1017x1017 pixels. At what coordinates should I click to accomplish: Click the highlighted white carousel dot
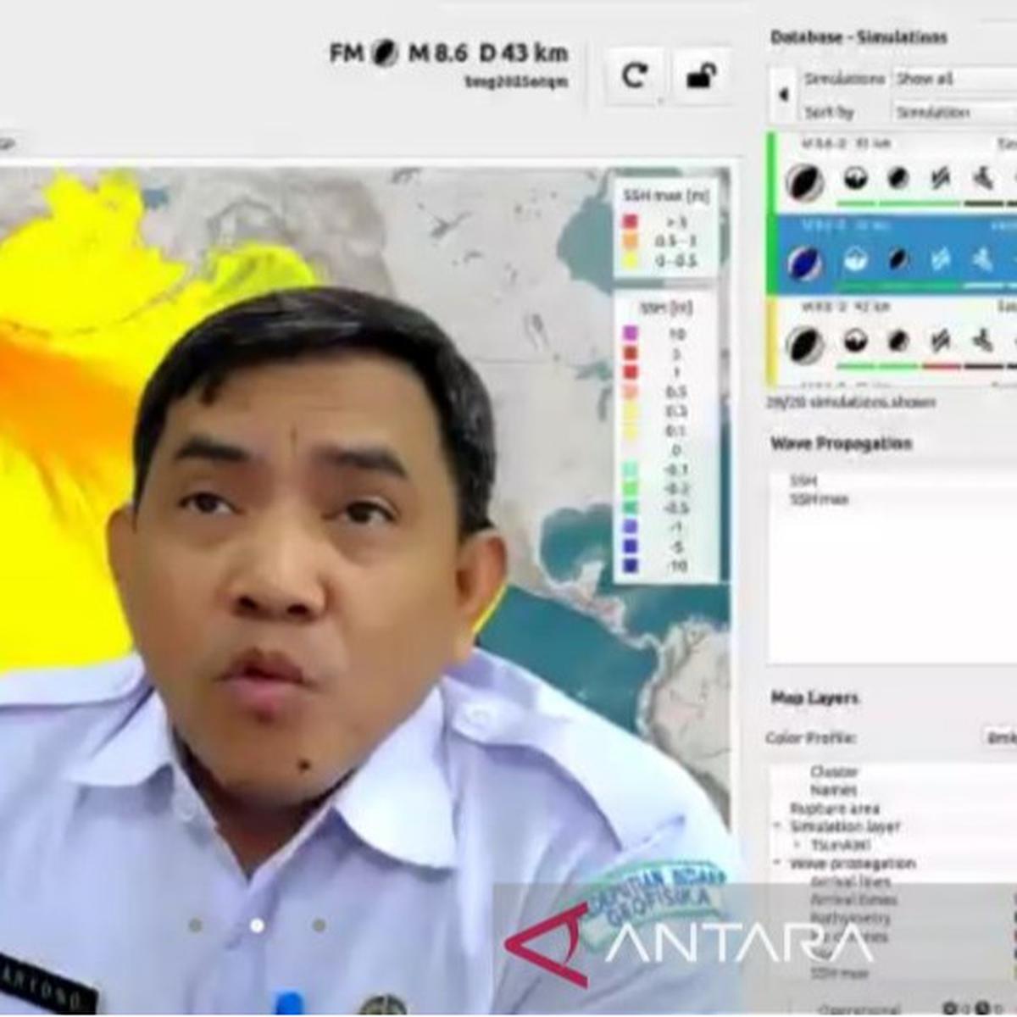[257, 925]
